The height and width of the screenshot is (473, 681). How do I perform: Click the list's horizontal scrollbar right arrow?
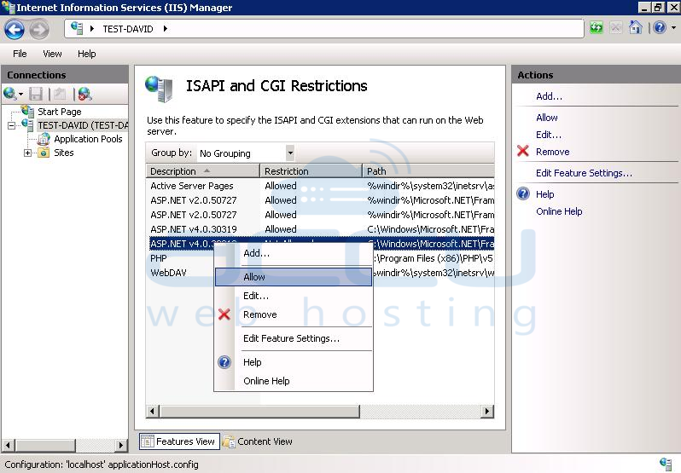point(488,411)
